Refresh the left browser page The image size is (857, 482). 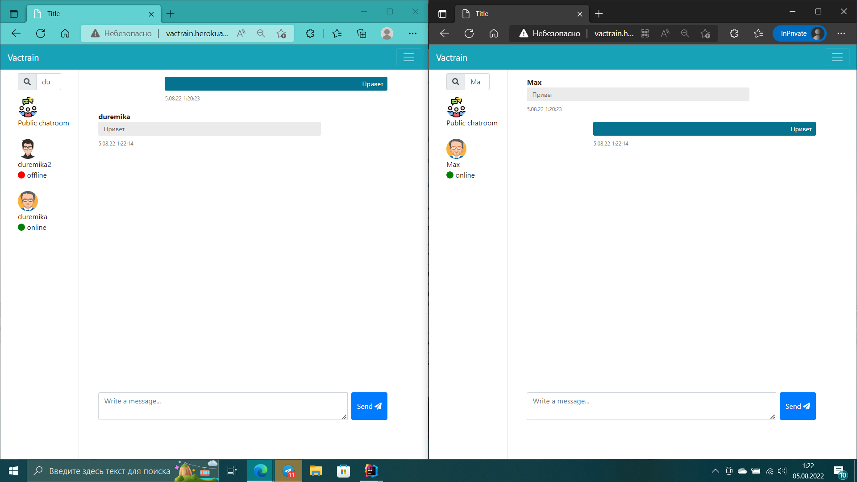(41, 33)
